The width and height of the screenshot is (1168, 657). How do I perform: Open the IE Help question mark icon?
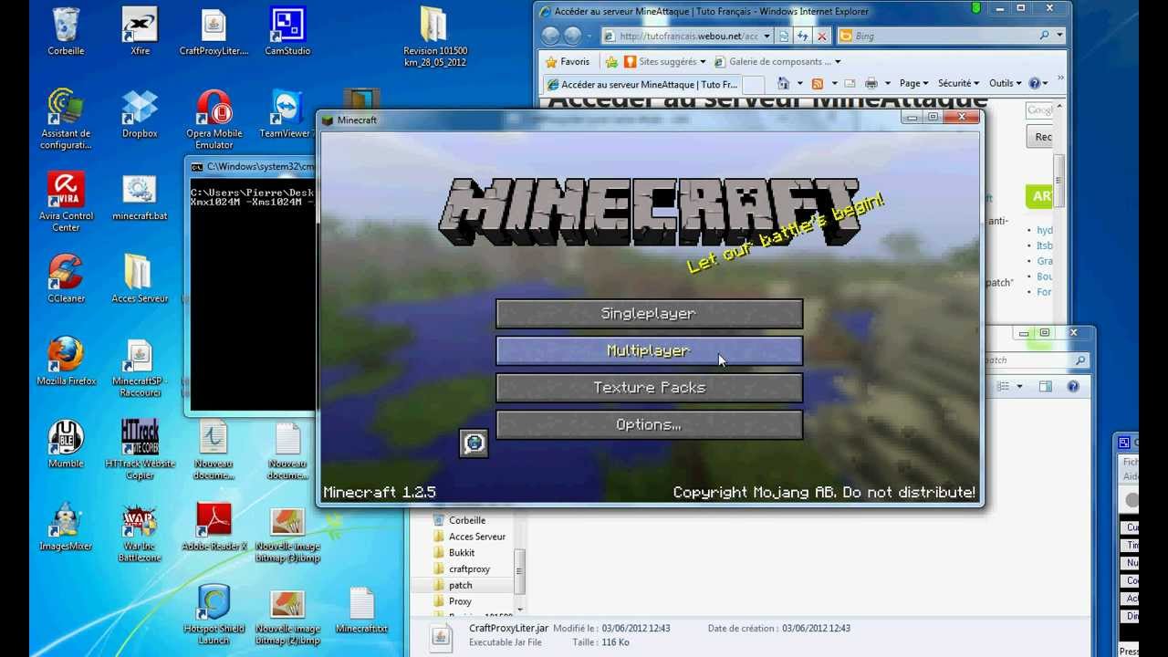(1035, 83)
